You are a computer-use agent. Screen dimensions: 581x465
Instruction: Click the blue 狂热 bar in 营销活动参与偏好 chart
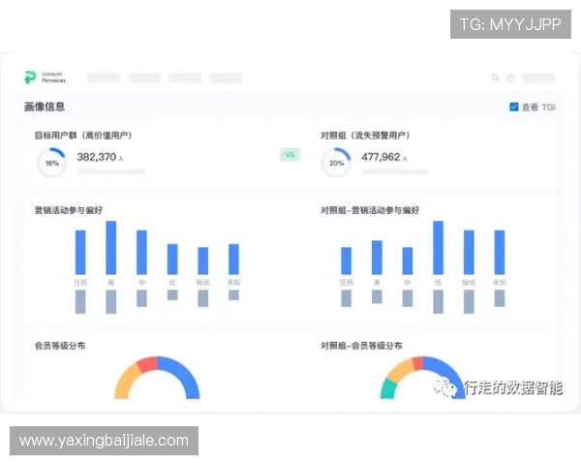click(80, 252)
